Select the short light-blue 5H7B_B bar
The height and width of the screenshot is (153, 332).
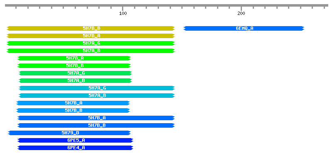click(73, 110)
